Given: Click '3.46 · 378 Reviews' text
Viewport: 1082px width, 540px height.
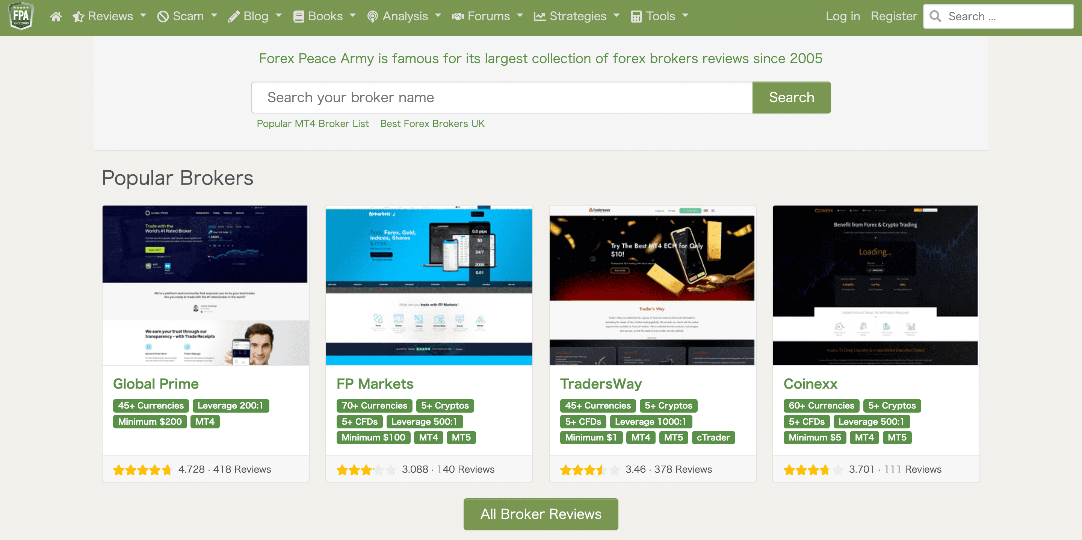Looking at the screenshot, I should (669, 469).
